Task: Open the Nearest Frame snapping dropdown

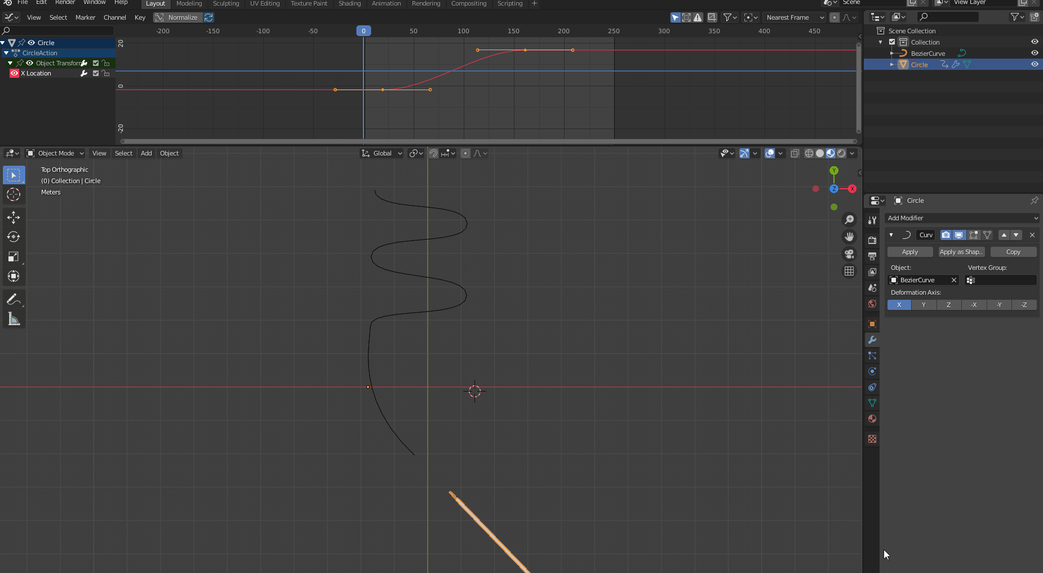Action: [794, 17]
